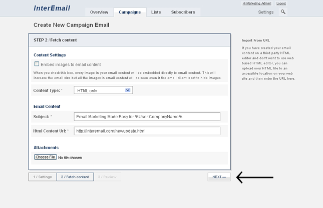Open the Overview tab
This screenshot has height=208, width=323.
click(99, 12)
